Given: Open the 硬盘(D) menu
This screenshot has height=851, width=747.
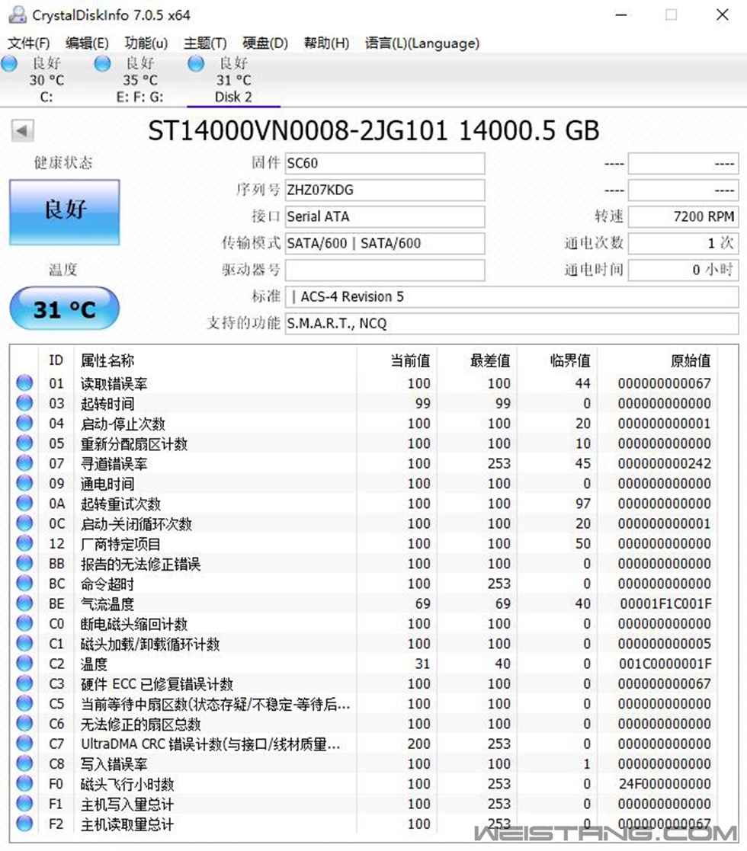Looking at the screenshot, I should click(265, 43).
